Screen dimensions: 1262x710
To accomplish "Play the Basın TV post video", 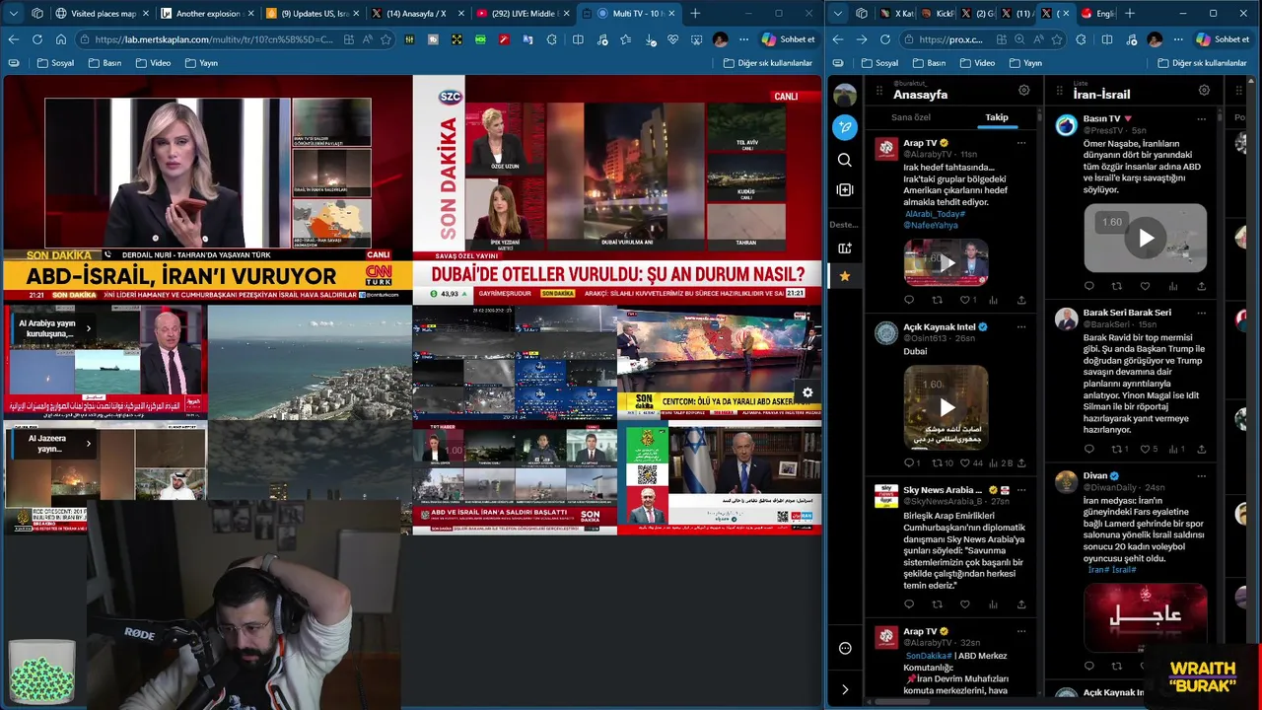I will point(1146,238).
